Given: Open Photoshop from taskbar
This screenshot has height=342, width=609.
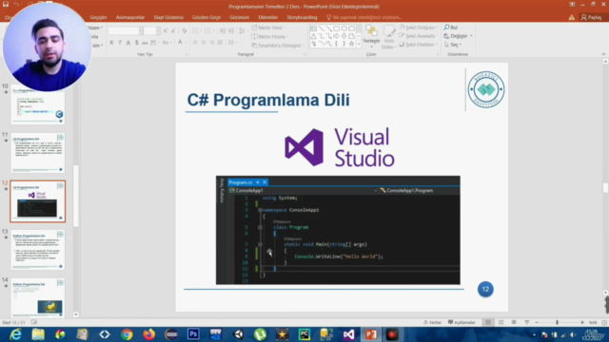Looking at the screenshot, I should pos(193,334).
